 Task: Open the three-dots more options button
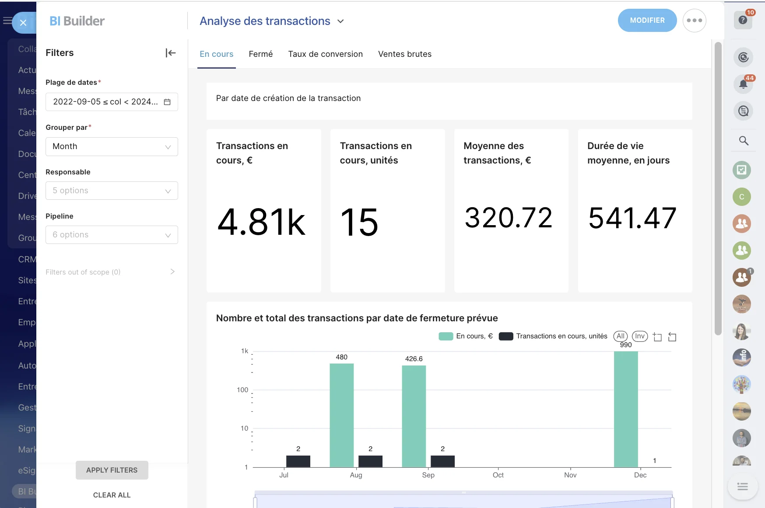[x=694, y=21]
